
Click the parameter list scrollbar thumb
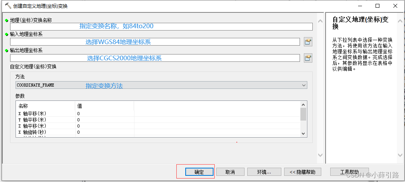(303, 114)
